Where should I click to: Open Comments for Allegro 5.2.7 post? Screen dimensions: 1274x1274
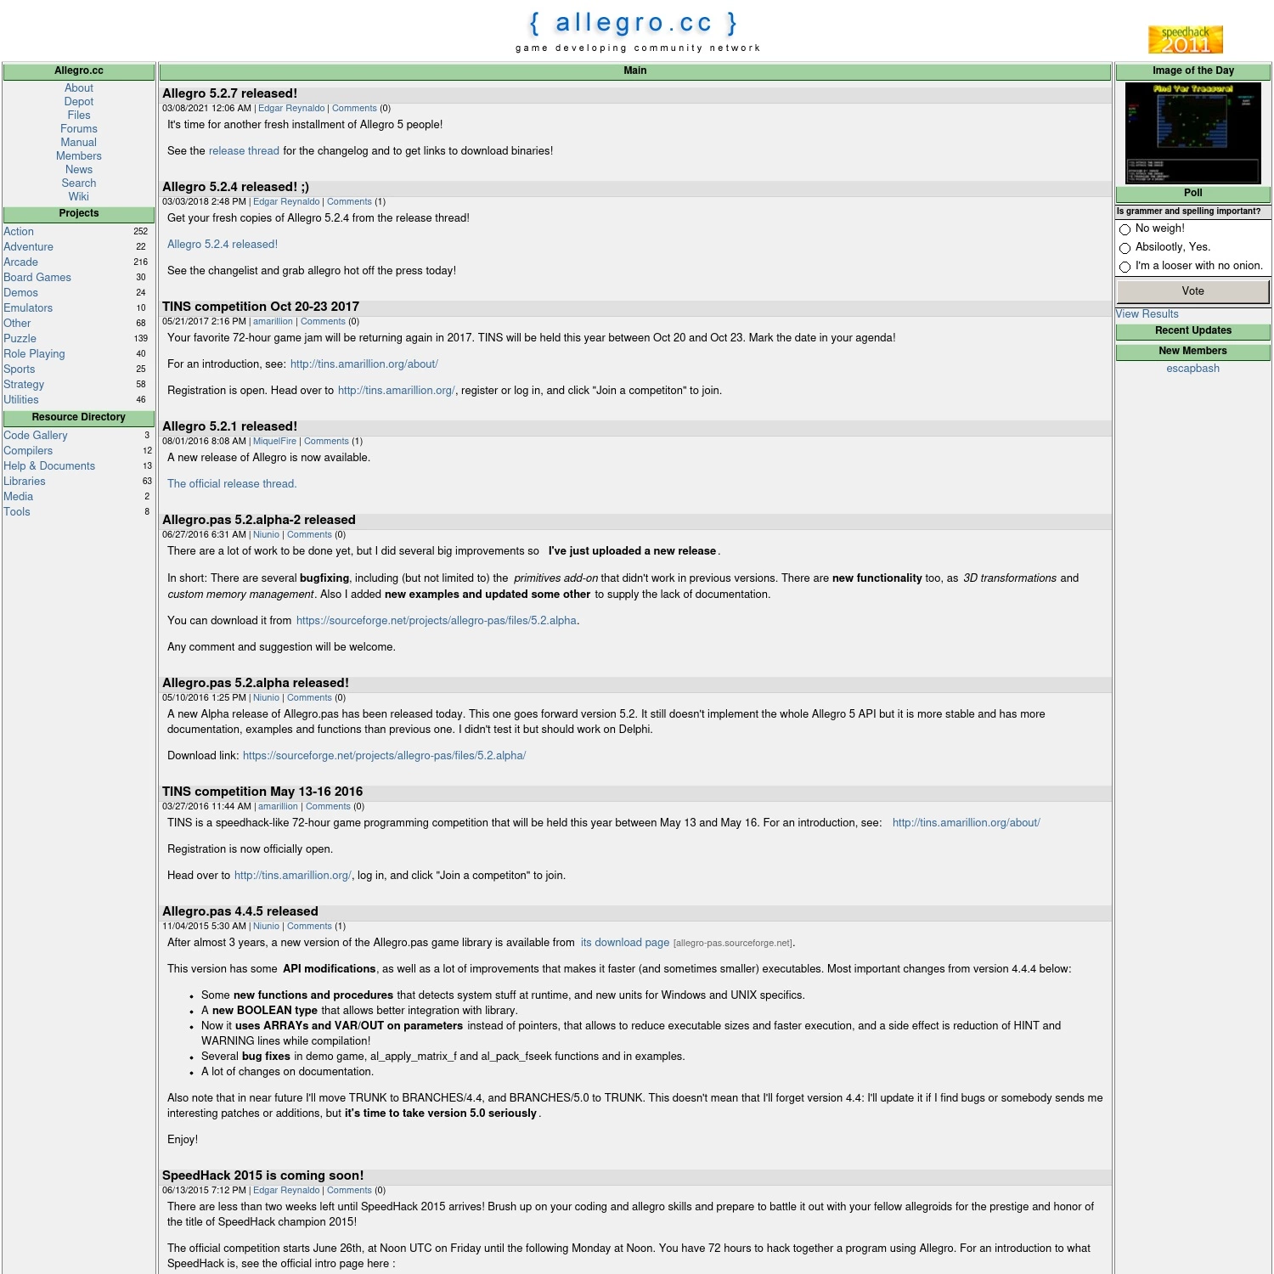[x=354, y=109]
